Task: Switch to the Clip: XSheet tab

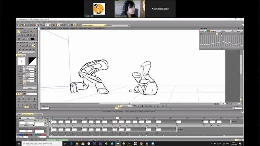Action: [x=38, y=114]
